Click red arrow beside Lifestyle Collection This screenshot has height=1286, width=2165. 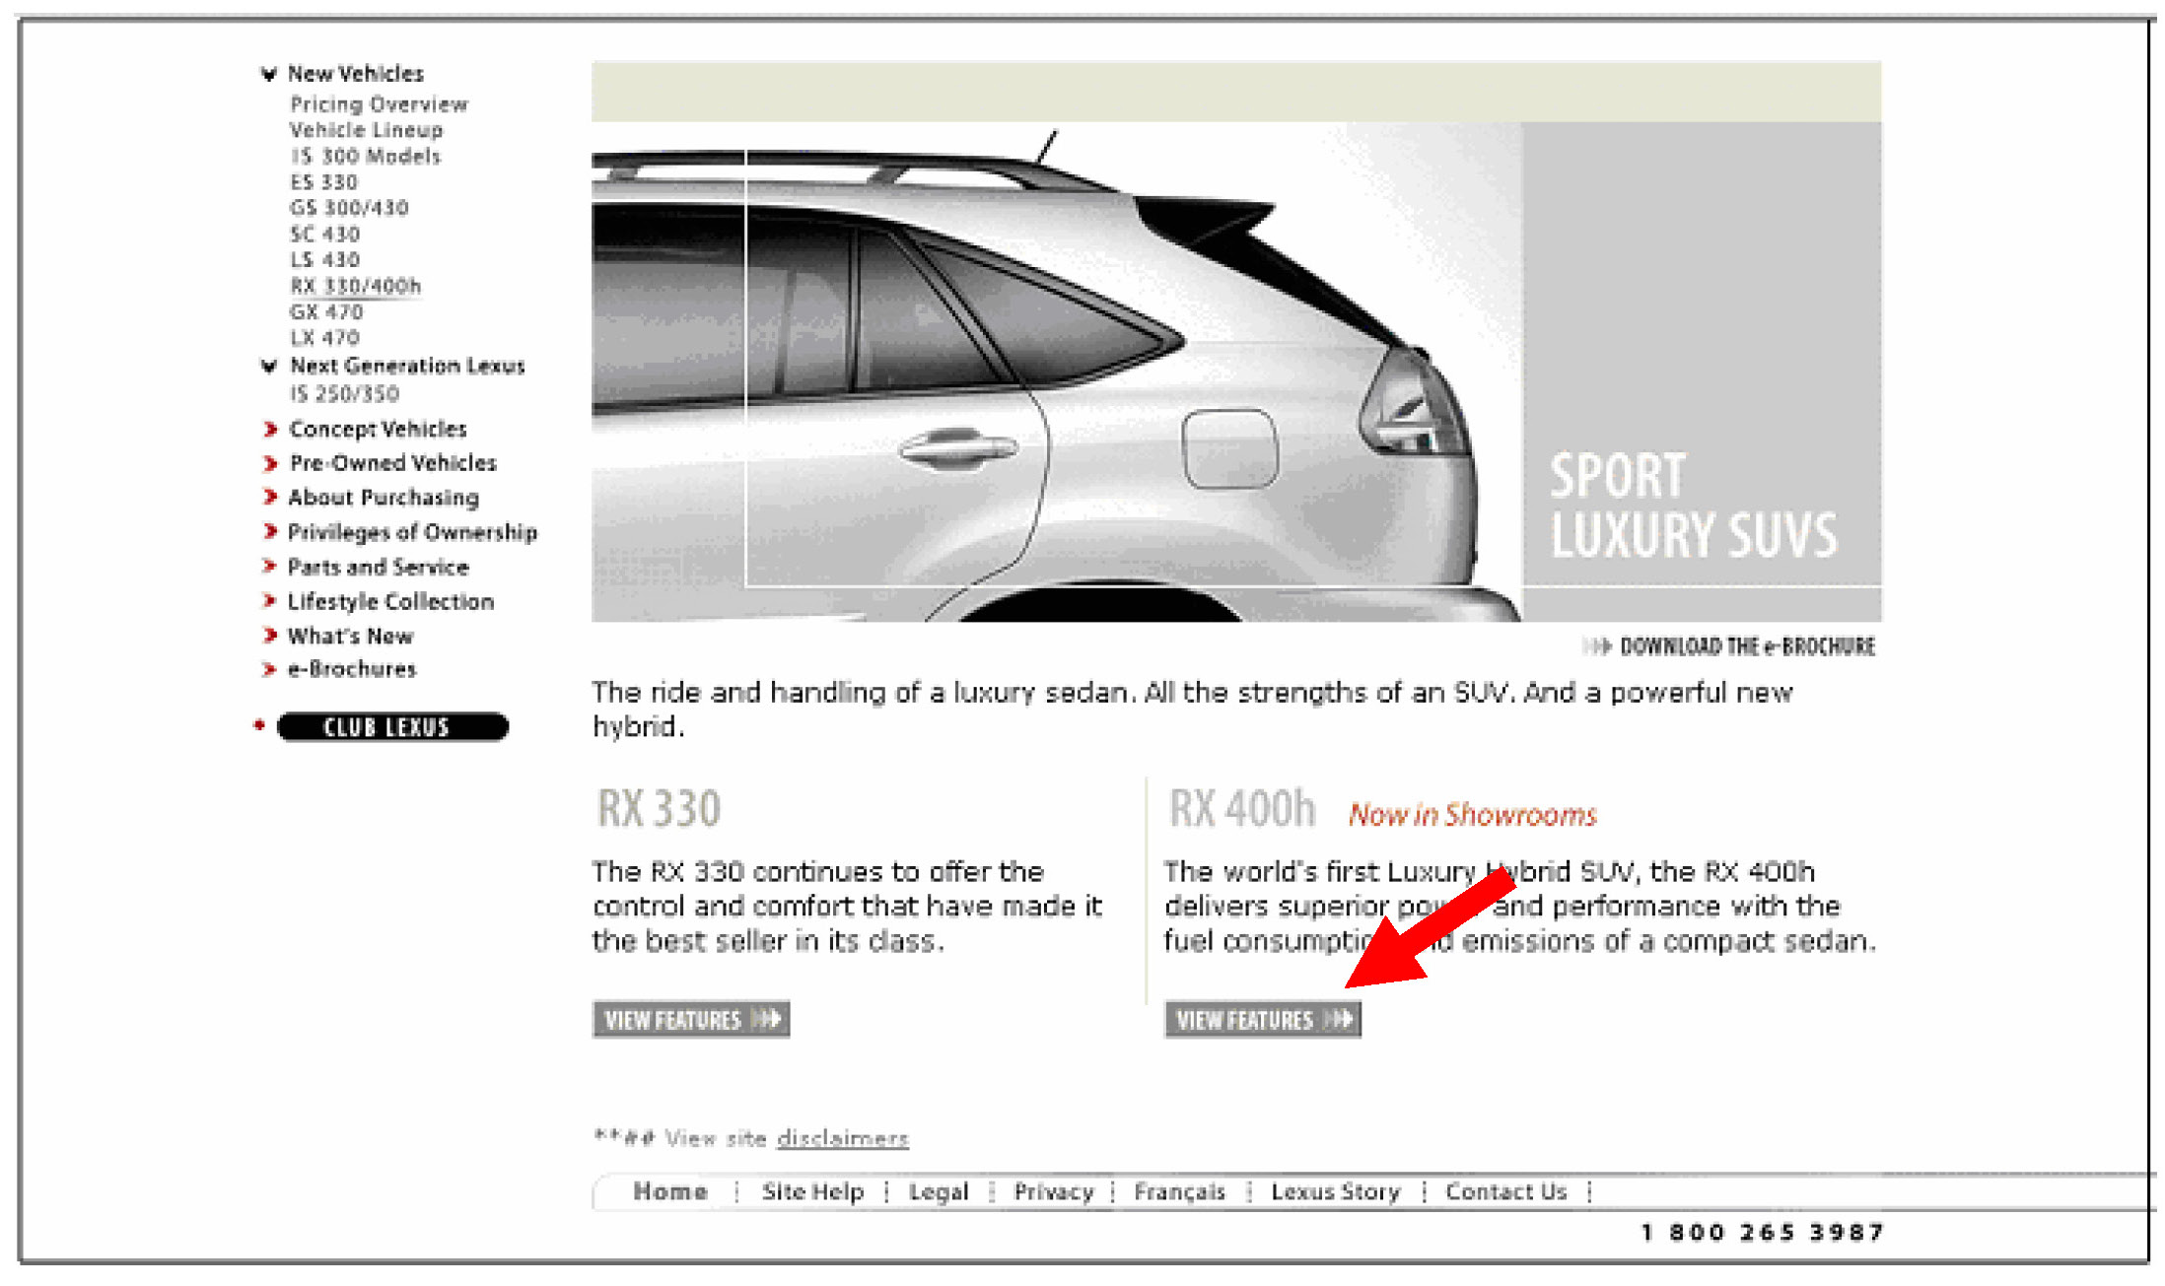click(x=269, y=600)
